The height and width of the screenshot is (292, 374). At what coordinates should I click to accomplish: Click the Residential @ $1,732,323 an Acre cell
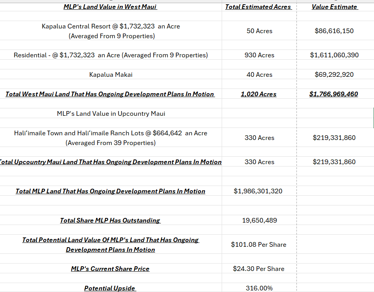pos(111,55)
